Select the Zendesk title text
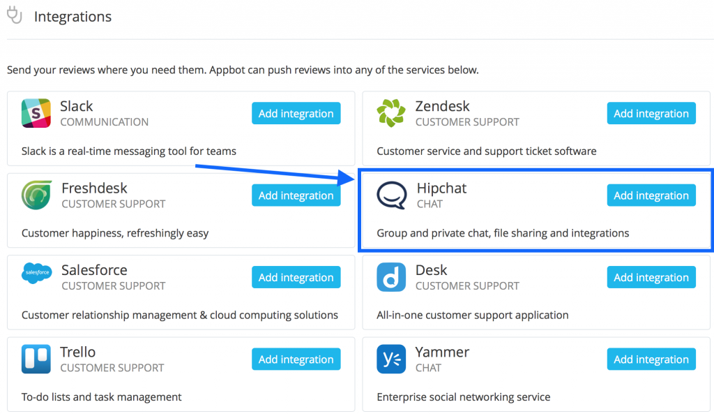 point(442,106)
